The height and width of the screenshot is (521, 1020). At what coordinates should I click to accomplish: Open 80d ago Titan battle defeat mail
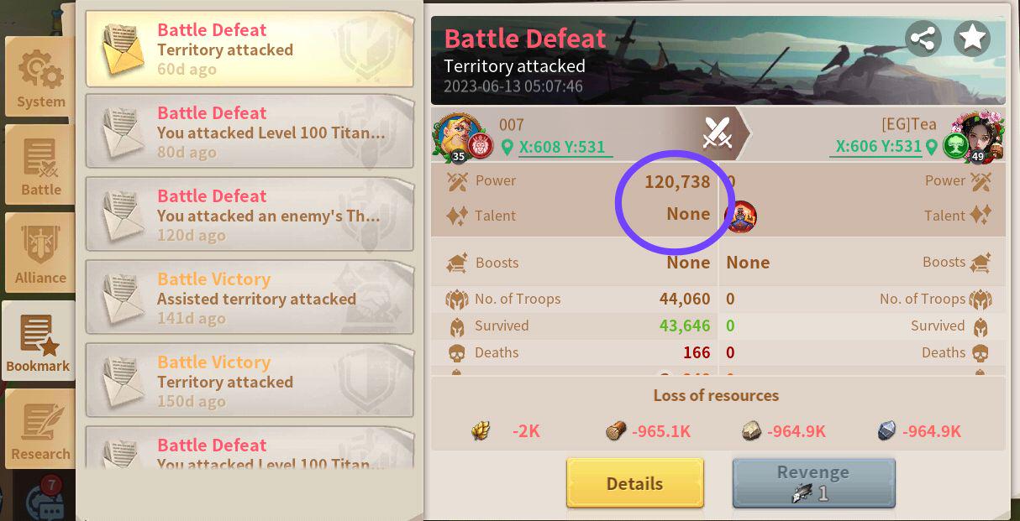pyautogui.click(x=250, y=132)
